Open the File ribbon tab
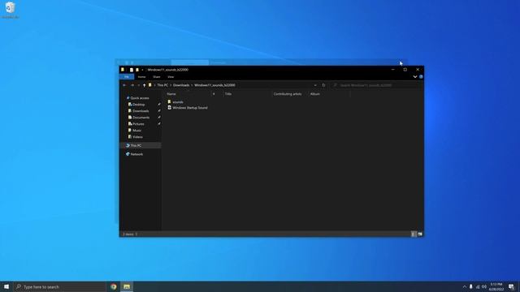 click(x=127, y=77)
